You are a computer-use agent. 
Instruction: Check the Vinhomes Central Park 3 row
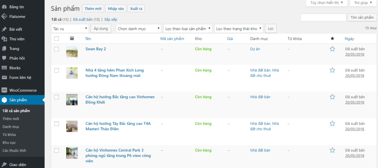(x=56, y=151)
